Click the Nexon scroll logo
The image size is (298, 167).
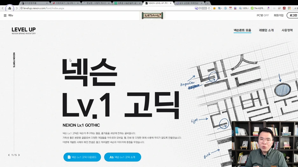pos(153,16)
